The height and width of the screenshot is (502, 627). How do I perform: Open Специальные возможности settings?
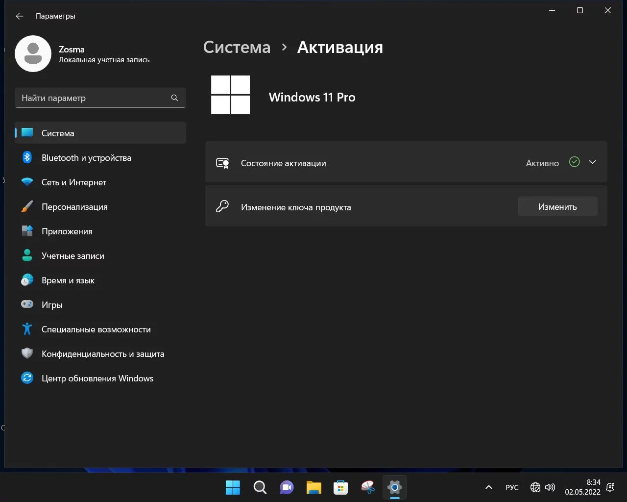pos(96,329)
